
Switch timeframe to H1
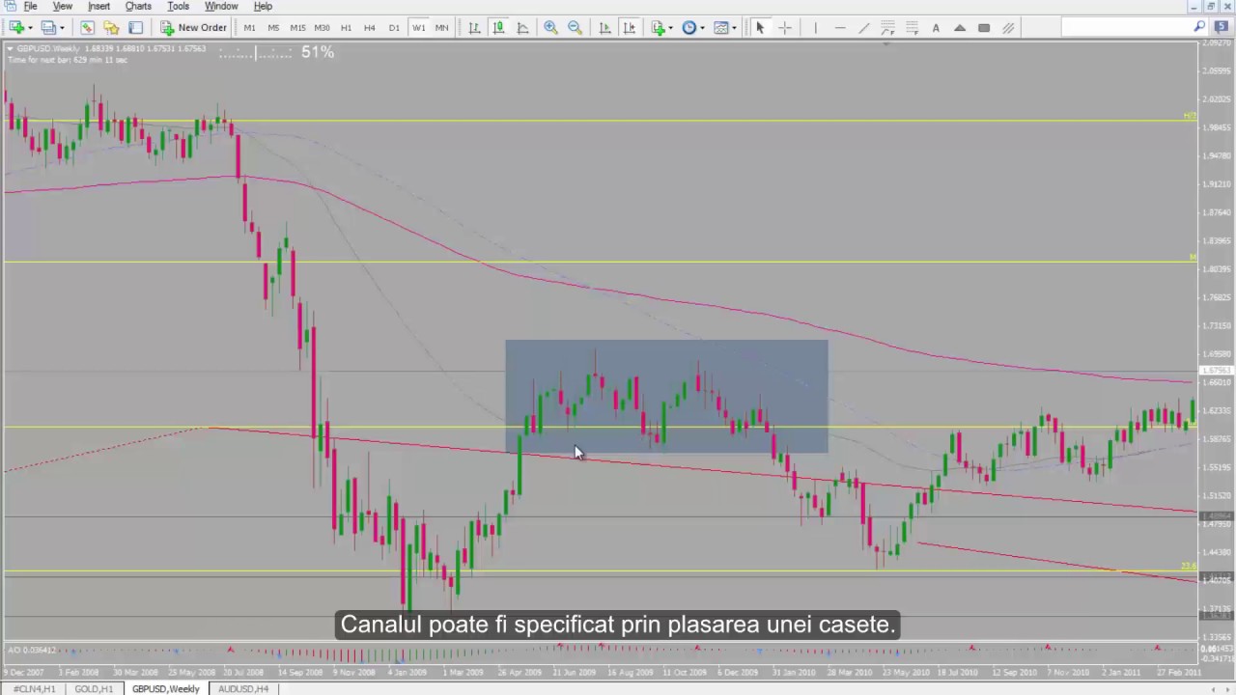(x=346, y=28)
